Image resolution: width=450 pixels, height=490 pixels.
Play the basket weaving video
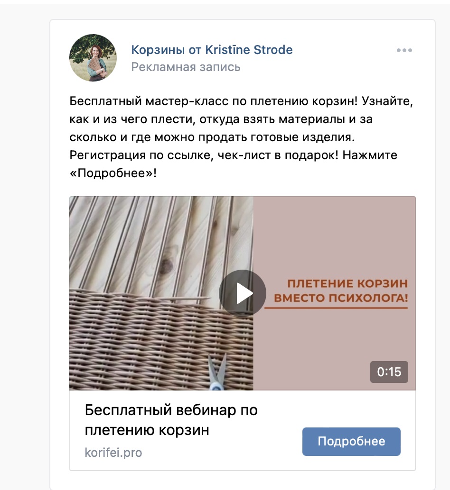coord(243,293)
